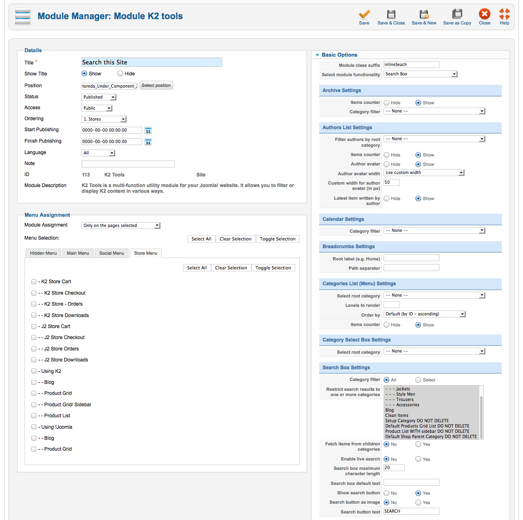Click Search button text field

click(x=411, y=511)
